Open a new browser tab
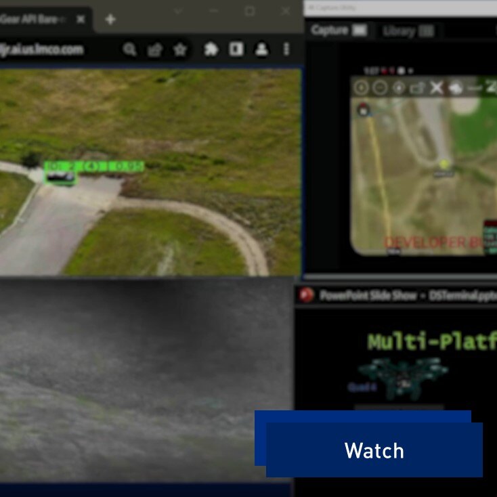Image resolution: width=497 pixels, height=497 pixels. (110, 20)
